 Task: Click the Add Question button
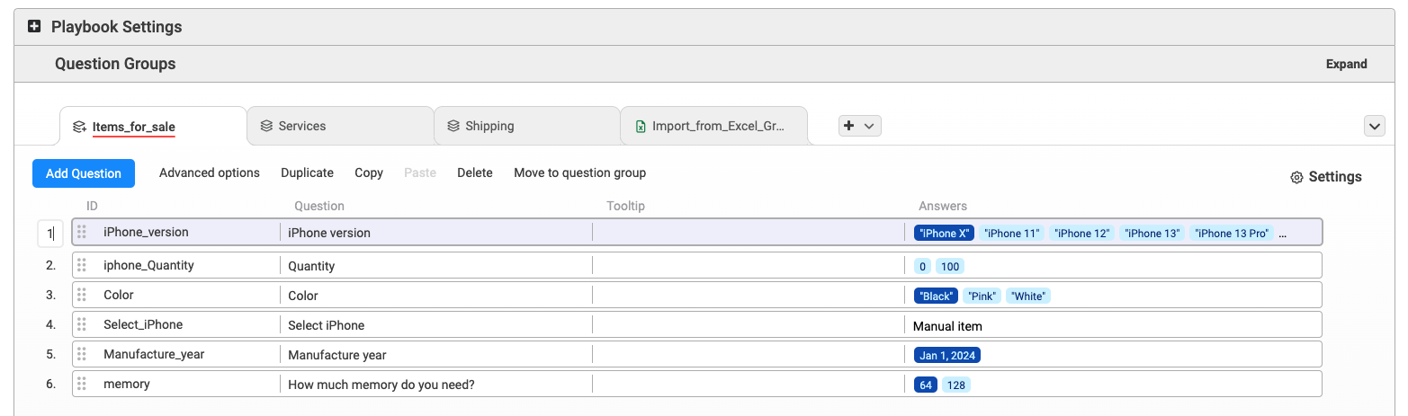tap(84, 173)
